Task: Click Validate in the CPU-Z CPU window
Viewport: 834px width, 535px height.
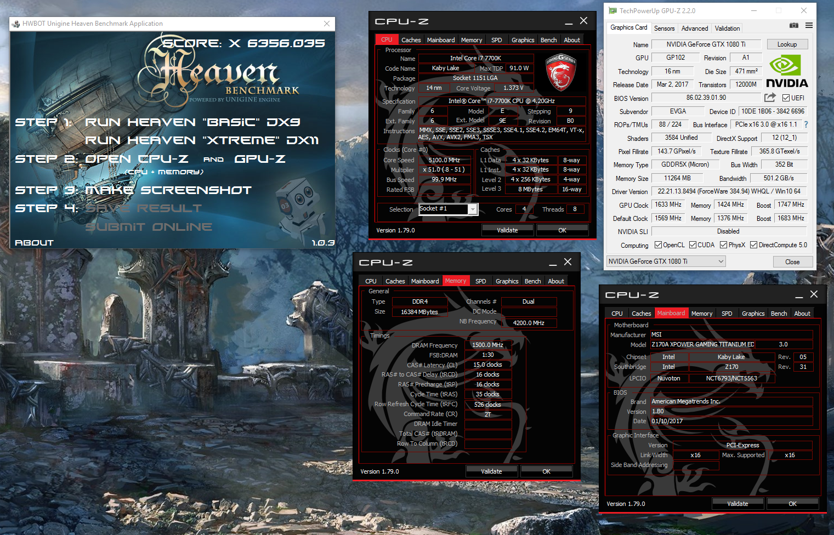Action: tap(507, 230)
